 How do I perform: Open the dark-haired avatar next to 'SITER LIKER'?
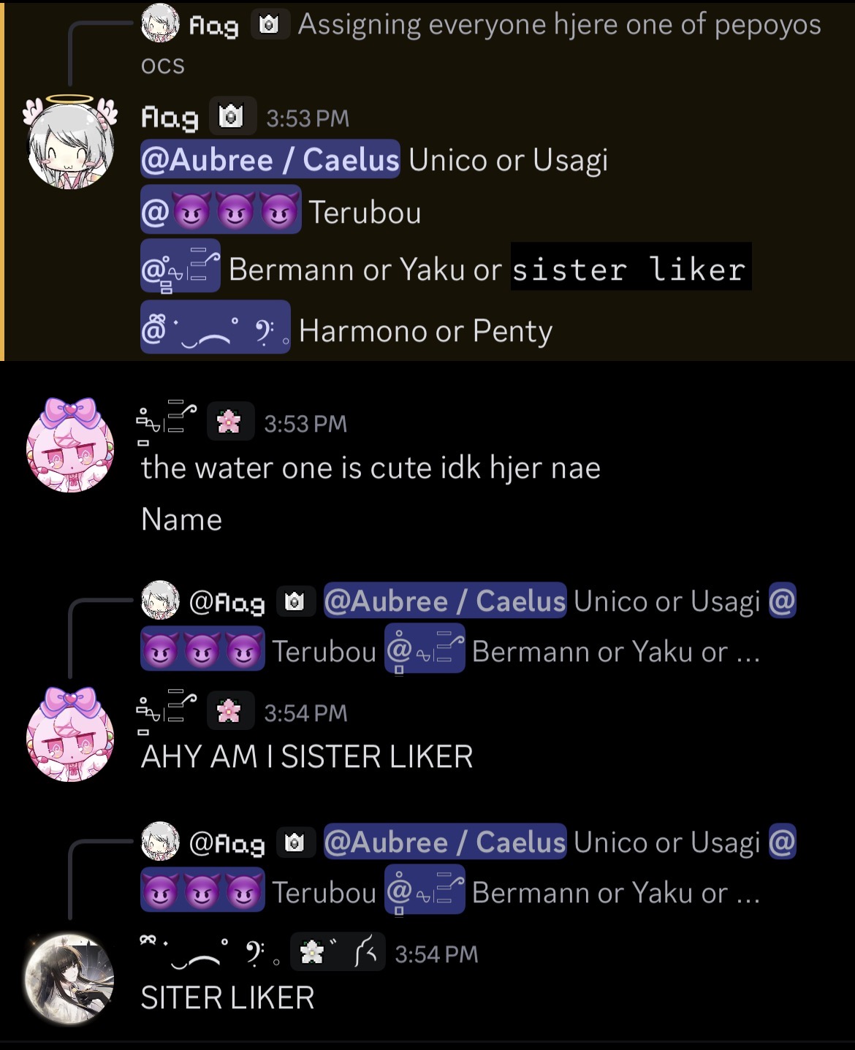coord(70,979)
